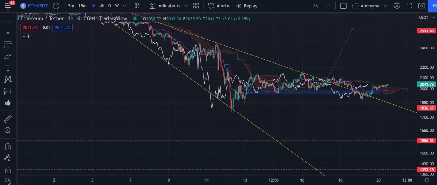This screenshot has width=437, height=185.
Task: Toggle stay in drawing mode
Action: [8, 158]
